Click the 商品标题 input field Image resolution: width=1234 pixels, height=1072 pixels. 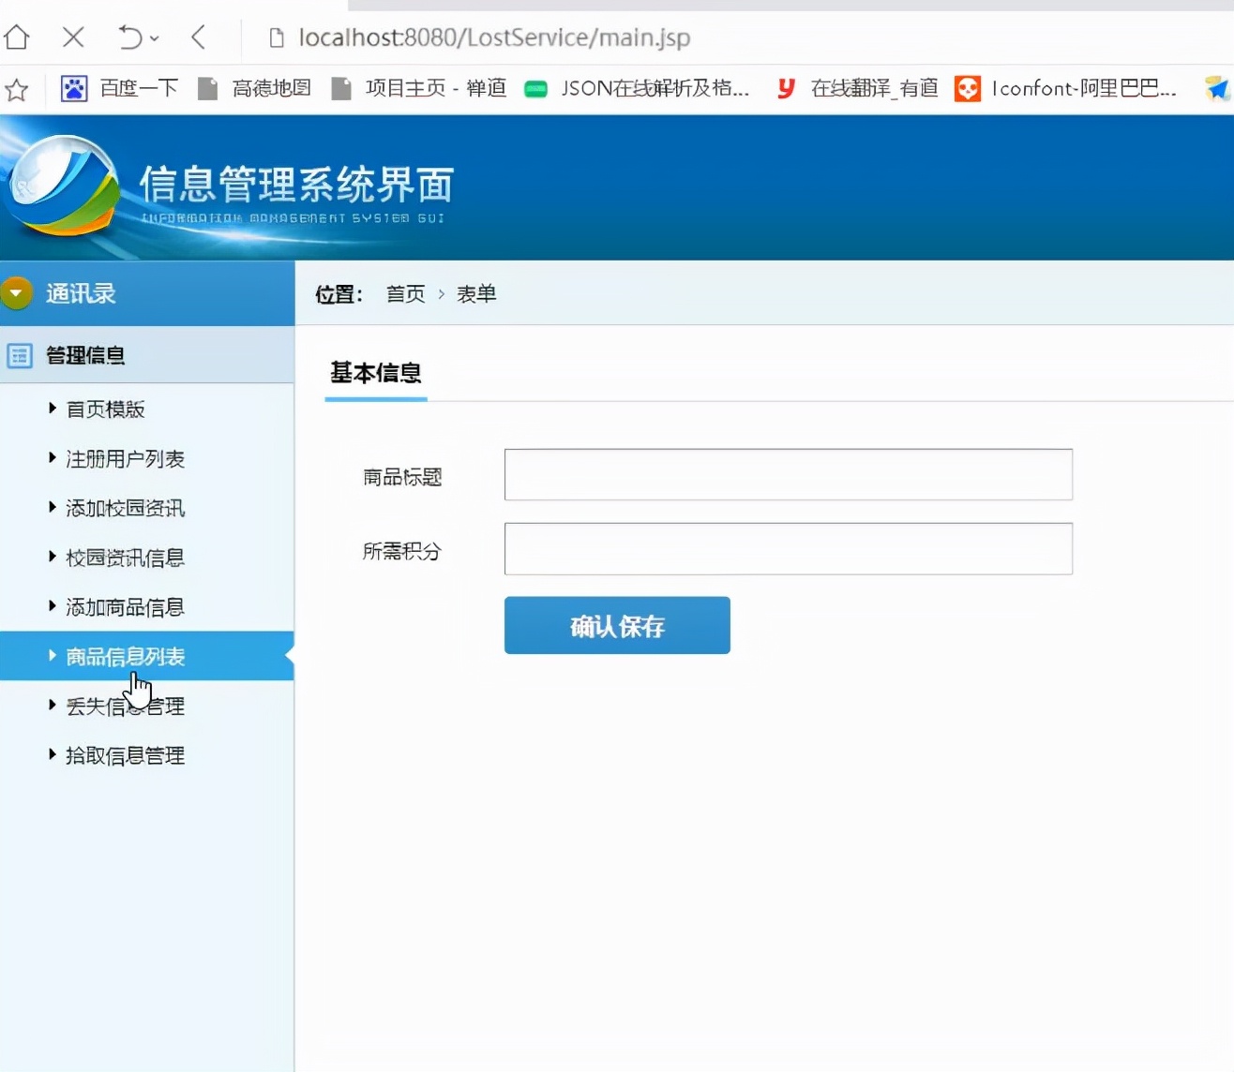[x=788, y=474]
